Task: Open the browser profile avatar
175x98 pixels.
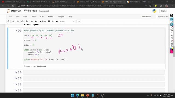Action: click(x=167, y=6)
